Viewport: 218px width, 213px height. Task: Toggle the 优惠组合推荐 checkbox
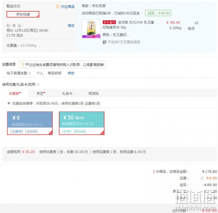pyautogui.click(x=9, y=103)
